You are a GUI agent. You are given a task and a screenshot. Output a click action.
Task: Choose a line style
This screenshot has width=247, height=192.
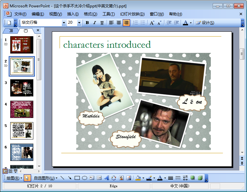(x=170, y=178)
